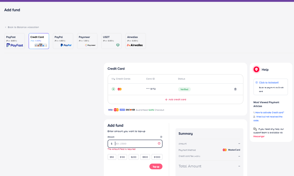294x176 pixels.
Task: Click the Help lightbulb icon
Action: pyautogui.click(x=256, y=69)
